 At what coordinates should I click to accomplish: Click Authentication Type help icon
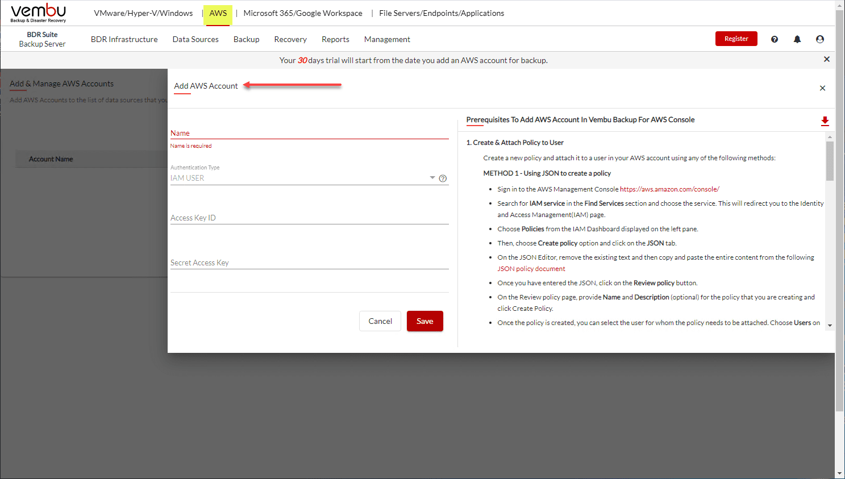tap(443, 178)
